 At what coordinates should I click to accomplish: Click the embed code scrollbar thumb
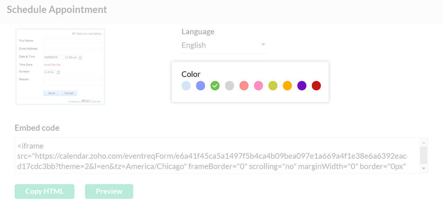click(424, 155)
